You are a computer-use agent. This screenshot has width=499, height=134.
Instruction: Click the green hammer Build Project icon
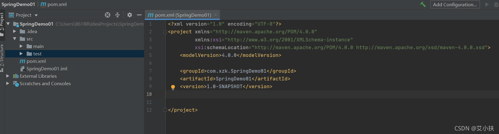tap(423, 4)
